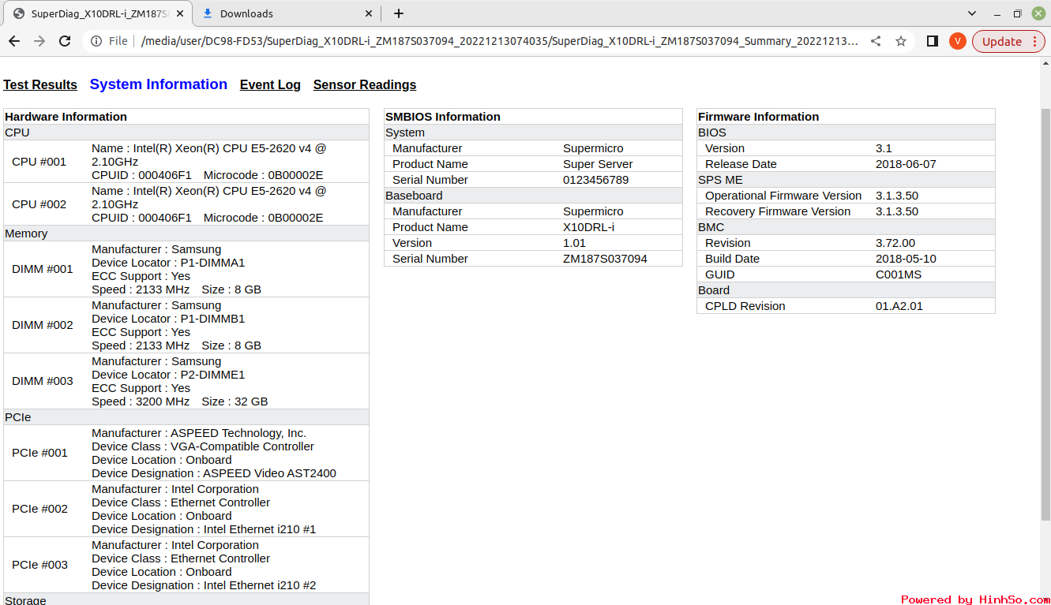Switch to the Downloads browser tab
Viewport: 1051px width, 605px height.
click(286, 13)
